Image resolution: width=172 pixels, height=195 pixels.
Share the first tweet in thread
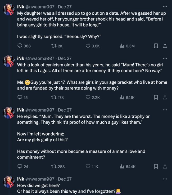(165, 46)
